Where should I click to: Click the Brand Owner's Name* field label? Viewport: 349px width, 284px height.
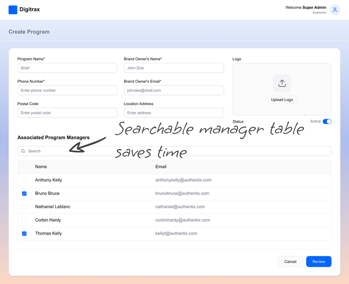(x=143, y=59)
